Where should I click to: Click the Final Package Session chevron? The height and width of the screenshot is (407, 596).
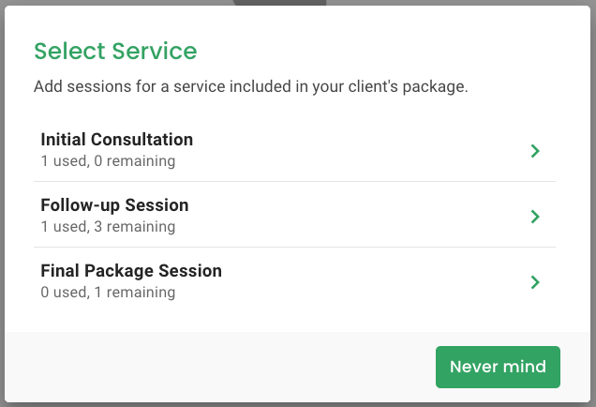coord(535,281)
